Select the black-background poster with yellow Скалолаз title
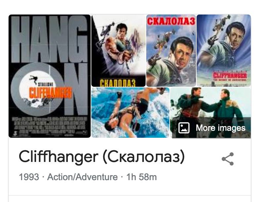The height and width of the screenshot is (202, 272). [x=118, y=51]
